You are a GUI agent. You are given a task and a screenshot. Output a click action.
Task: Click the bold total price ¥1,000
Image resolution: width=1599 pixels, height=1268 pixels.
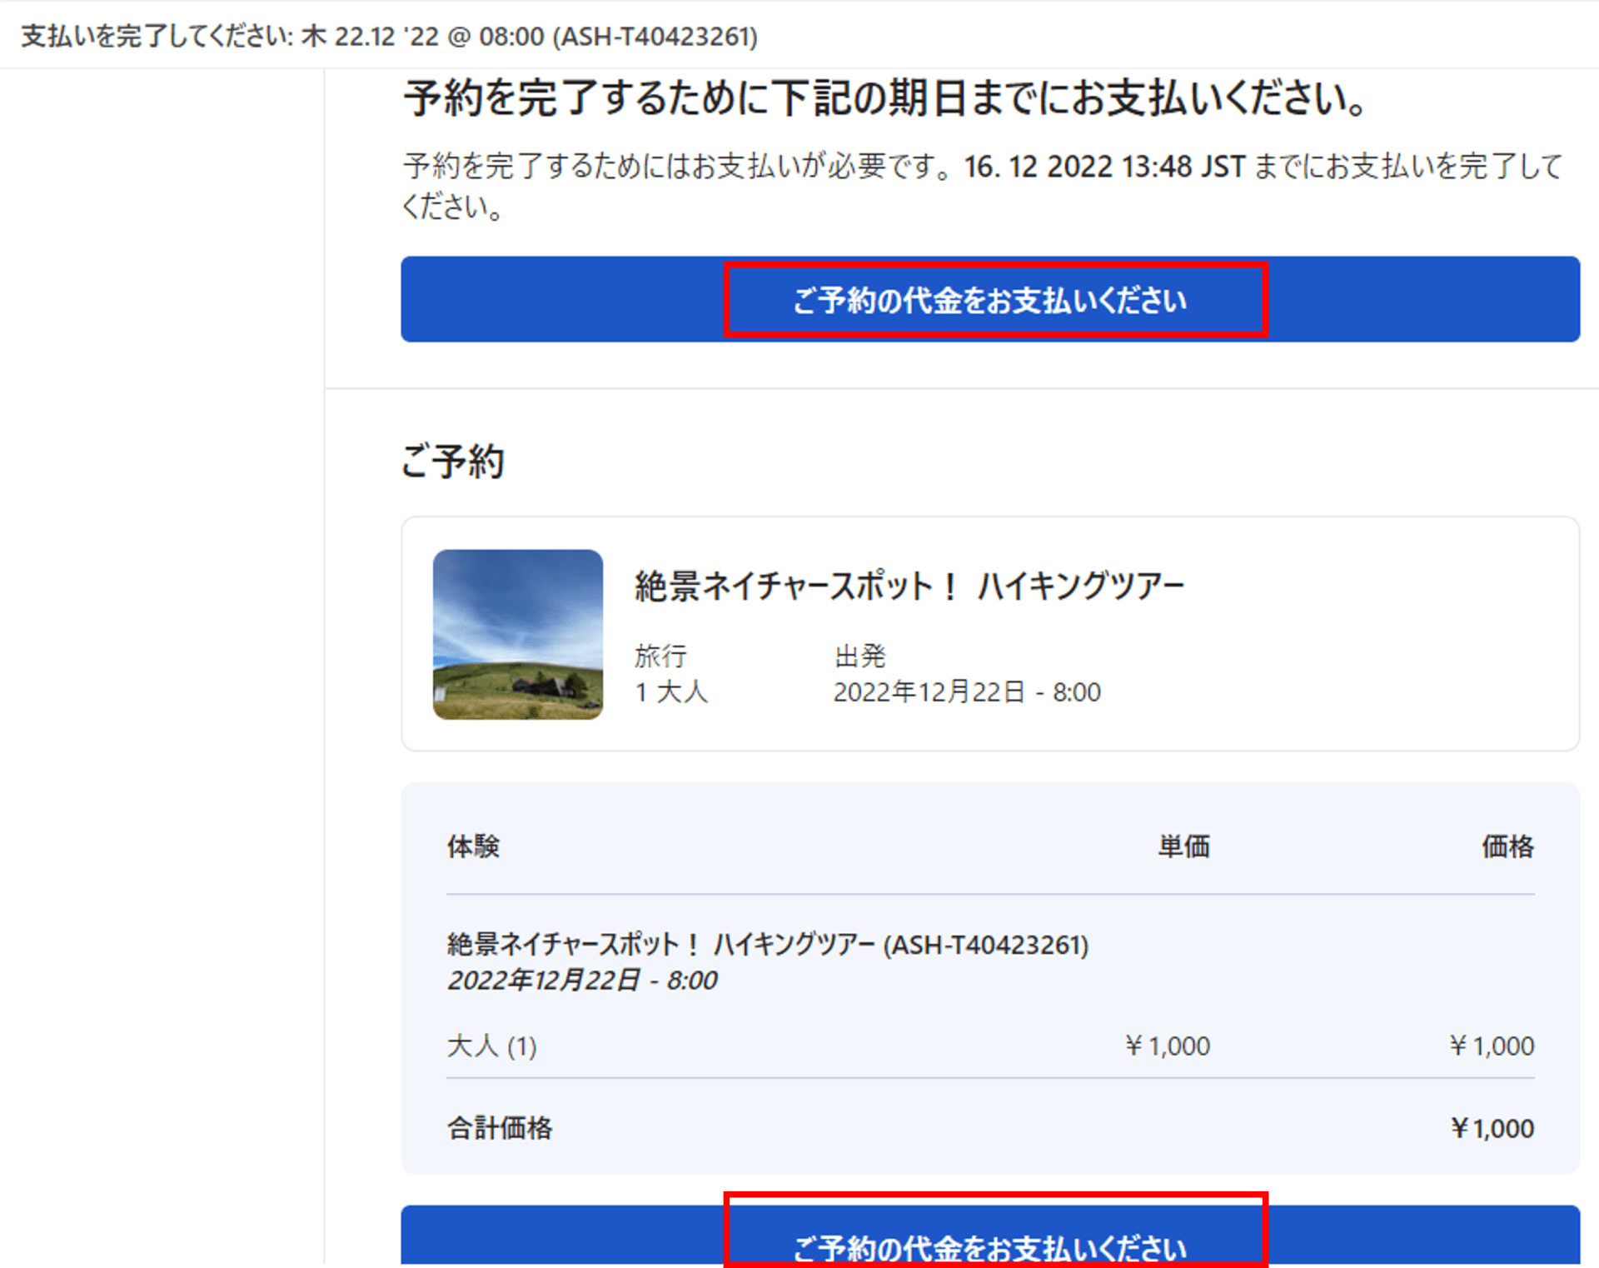[1492, 1128]
